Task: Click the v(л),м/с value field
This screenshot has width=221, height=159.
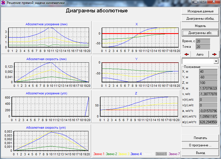Action: [x=208, y=100]
